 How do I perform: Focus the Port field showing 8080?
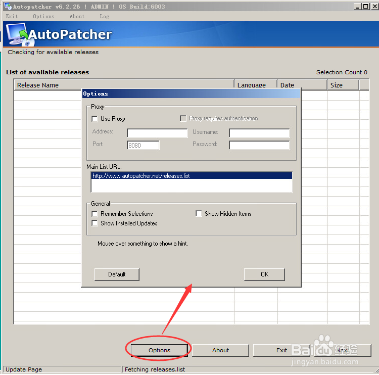pos(143,146)
